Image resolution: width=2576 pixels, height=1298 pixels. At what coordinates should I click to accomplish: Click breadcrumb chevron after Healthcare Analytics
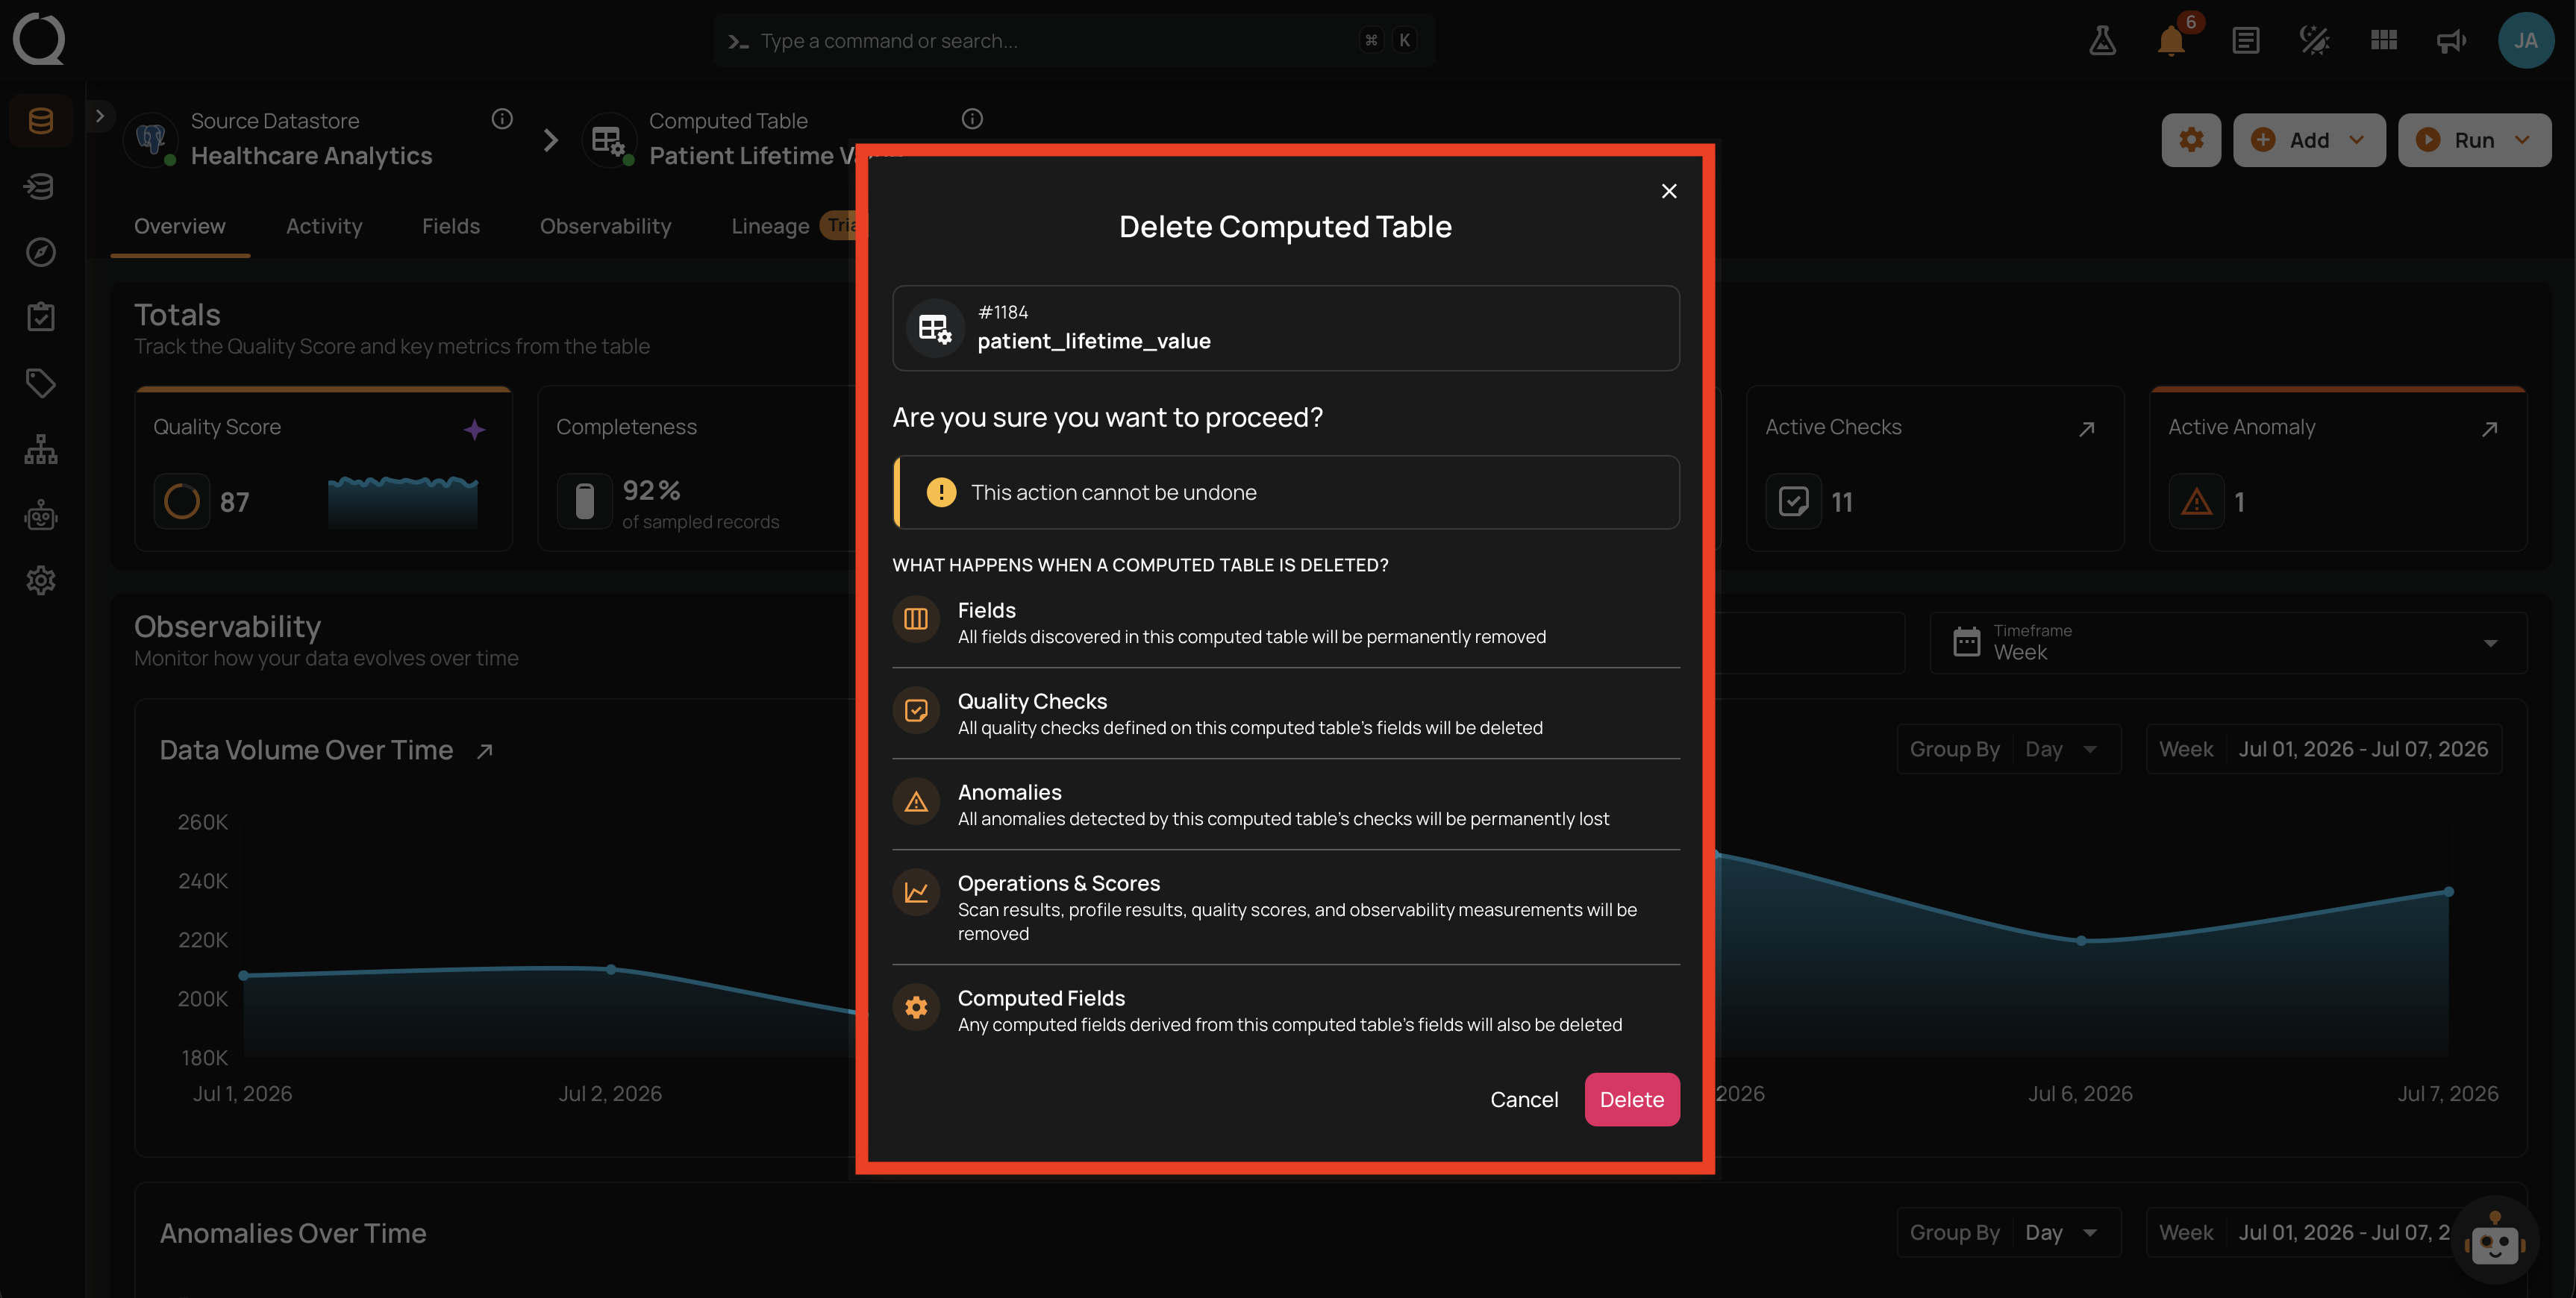[x=550, y=140]
